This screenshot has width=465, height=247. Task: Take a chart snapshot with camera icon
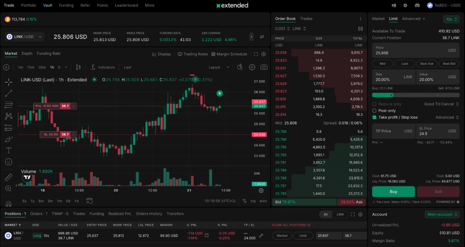[264, 67]
